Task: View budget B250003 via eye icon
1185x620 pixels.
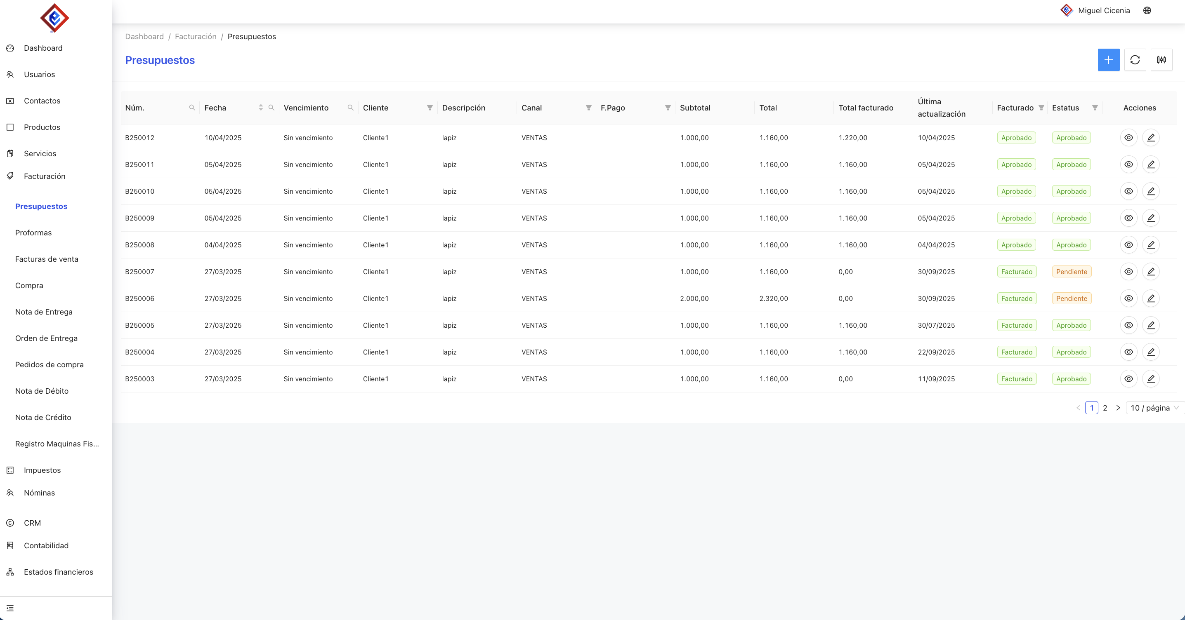Action: (x=1128, y=379)
